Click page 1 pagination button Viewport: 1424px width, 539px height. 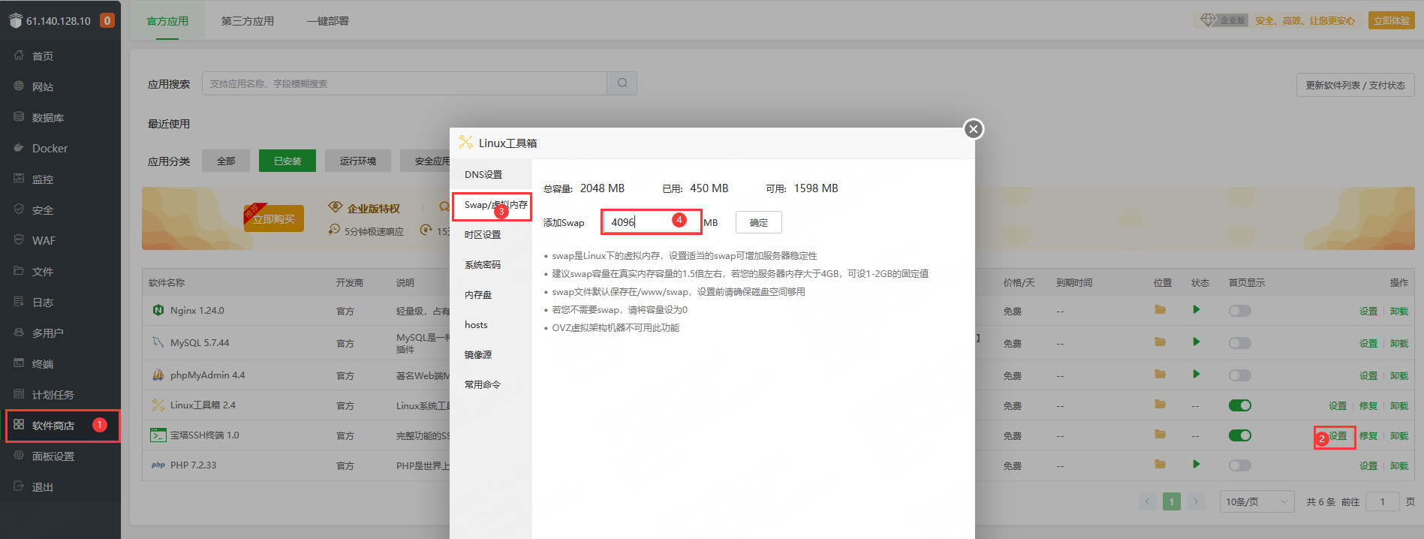1172,501
